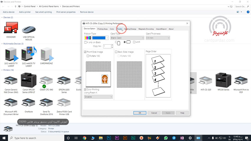Screen dimensions: 251x141
Task: Click the Help button in dialog
Action: coord(182,113)
